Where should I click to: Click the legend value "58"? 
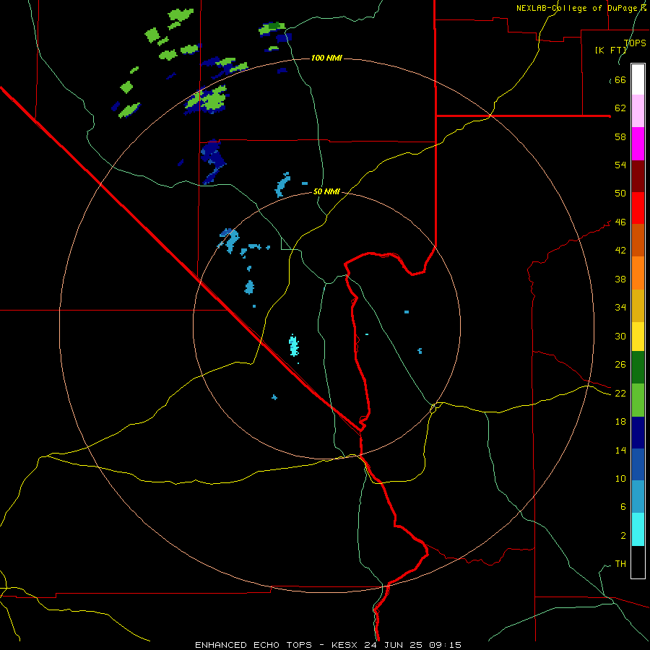point(620,136)
